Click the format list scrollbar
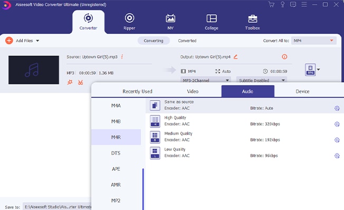This screenshot has width=344, height=210. (143, 189)
